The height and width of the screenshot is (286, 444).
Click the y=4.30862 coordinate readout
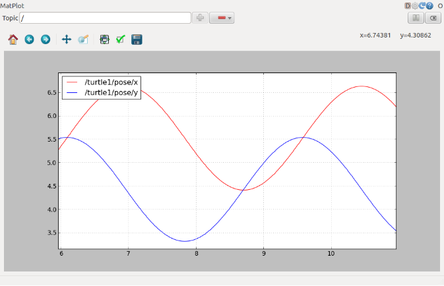[416, 36]
